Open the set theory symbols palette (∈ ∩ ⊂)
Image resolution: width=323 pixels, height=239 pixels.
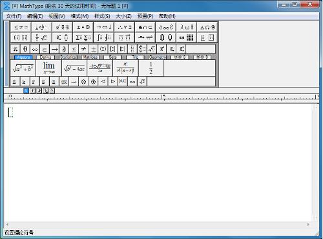pyautogui.click(x=145, y=27)
